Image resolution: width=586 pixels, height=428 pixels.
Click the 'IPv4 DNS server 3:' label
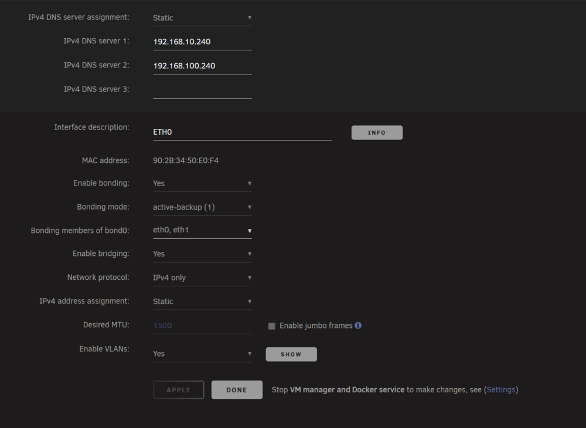97,89
